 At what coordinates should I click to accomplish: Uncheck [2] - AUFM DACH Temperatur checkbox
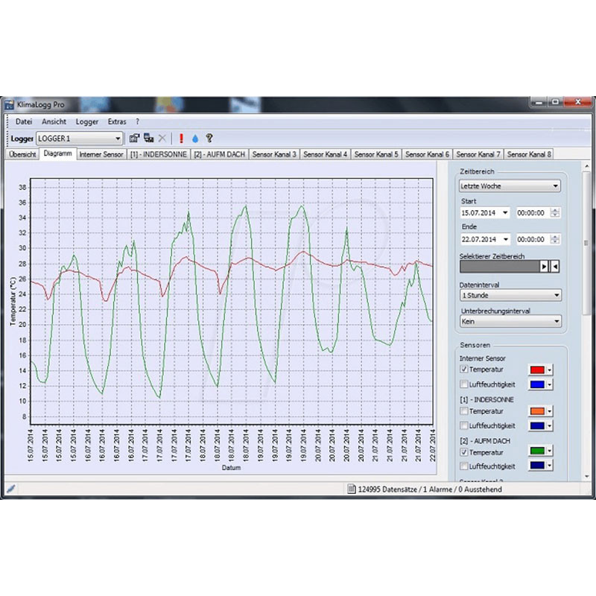tap(463, 452)
